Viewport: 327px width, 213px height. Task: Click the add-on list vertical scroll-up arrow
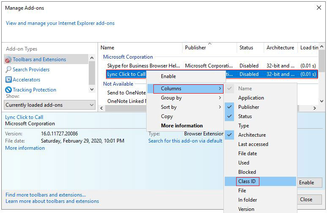(322, 47)
